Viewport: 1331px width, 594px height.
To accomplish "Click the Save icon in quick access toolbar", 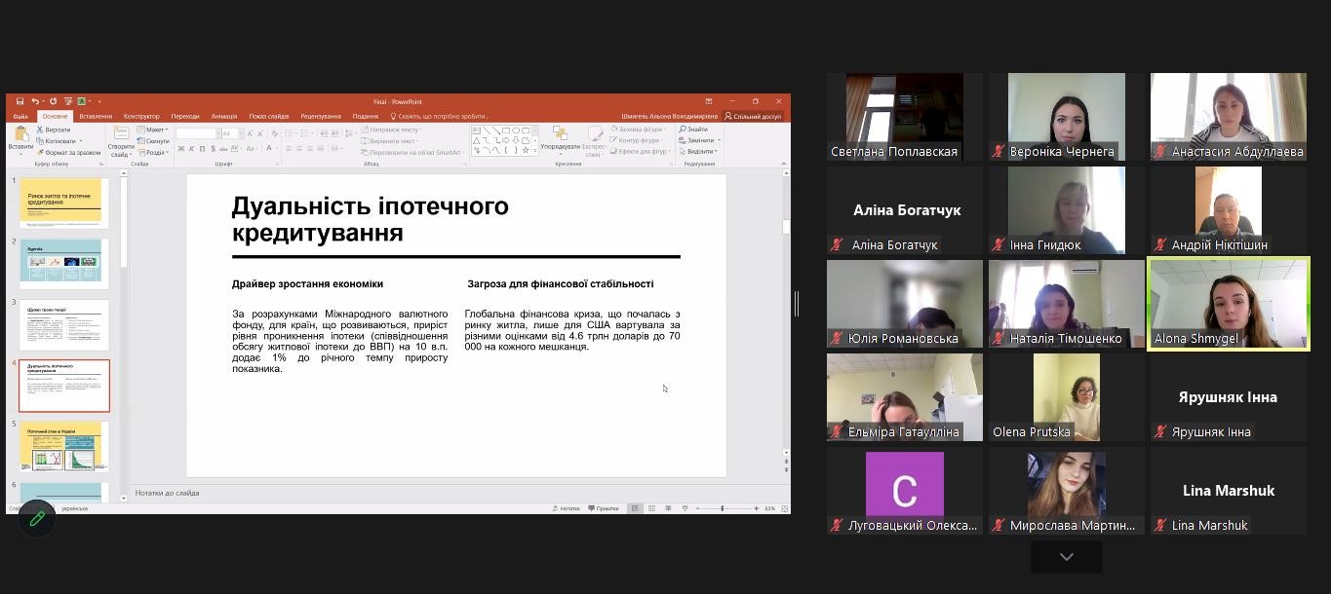I will pos(20,101).
